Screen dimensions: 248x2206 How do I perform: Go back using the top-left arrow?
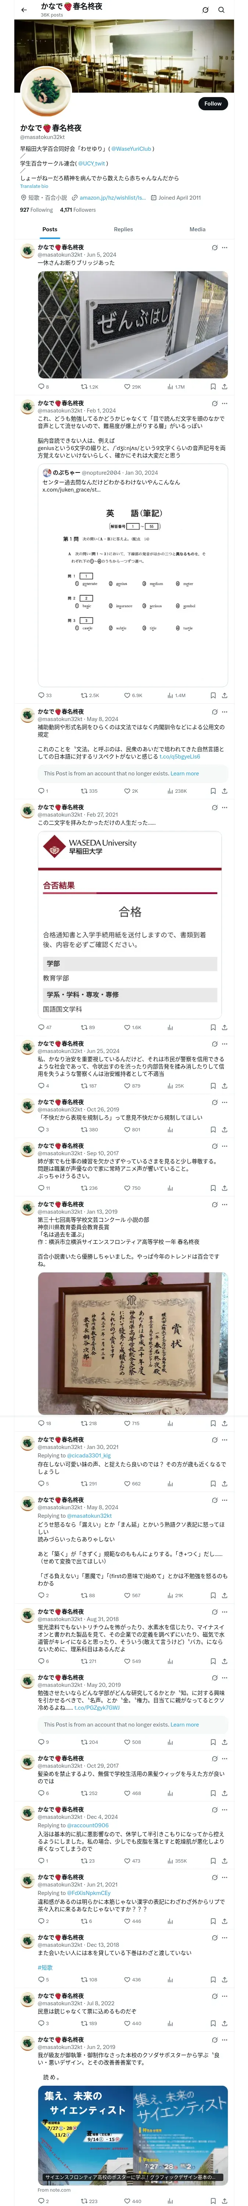(24, 10)
